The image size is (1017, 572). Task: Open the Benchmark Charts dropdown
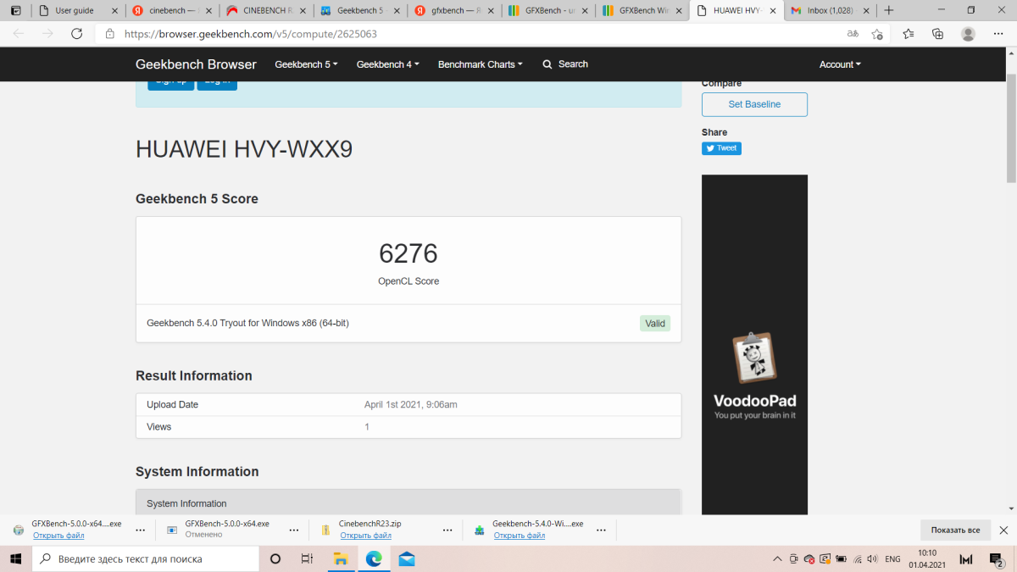tap(480, 64)
